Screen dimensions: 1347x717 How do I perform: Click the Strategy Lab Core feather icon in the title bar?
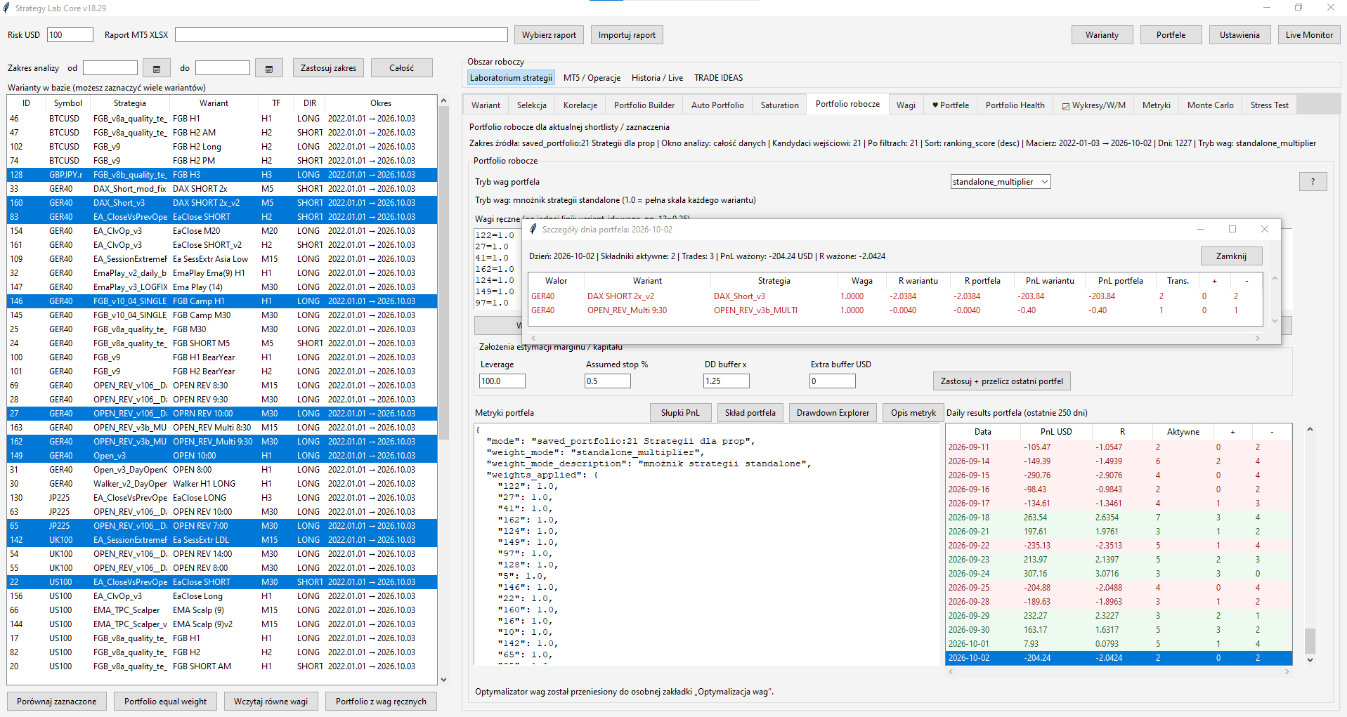7,8
